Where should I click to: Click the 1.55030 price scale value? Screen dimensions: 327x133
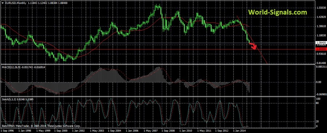point(321,8)
